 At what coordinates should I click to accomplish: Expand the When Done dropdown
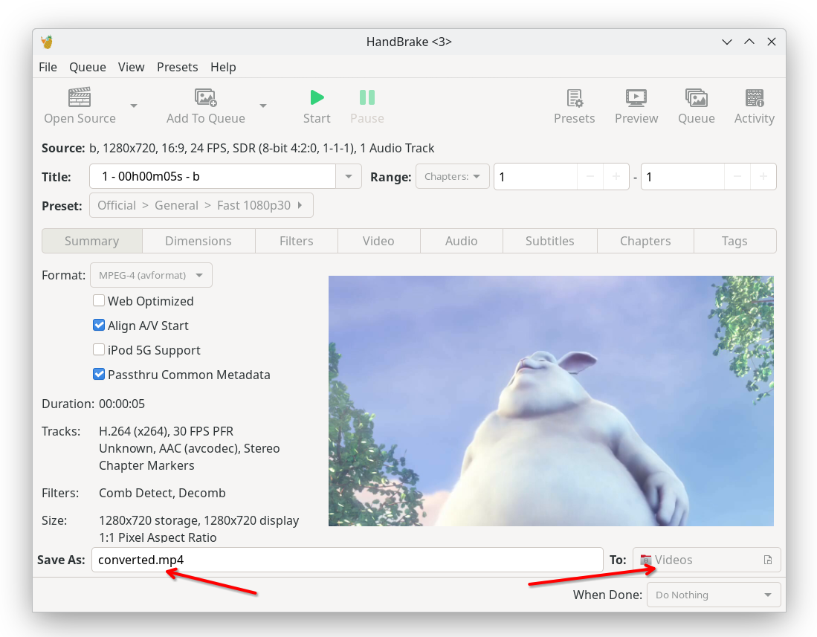coord(714,595)
